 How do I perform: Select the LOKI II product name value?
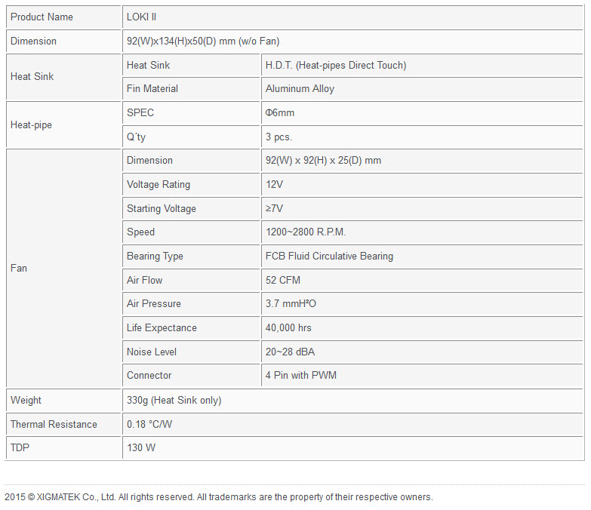click(142, 17)
